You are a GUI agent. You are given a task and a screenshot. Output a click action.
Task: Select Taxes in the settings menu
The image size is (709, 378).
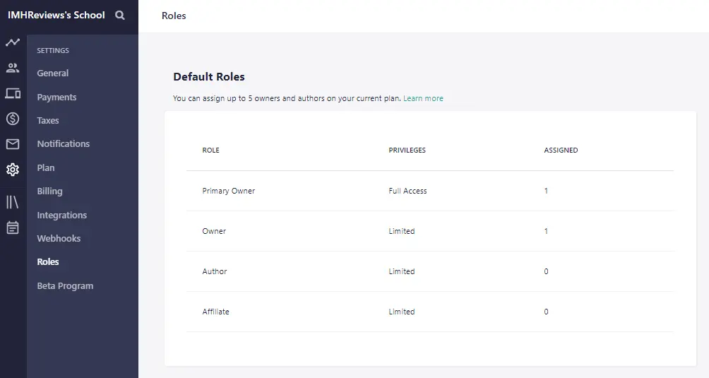click(48, 121)
